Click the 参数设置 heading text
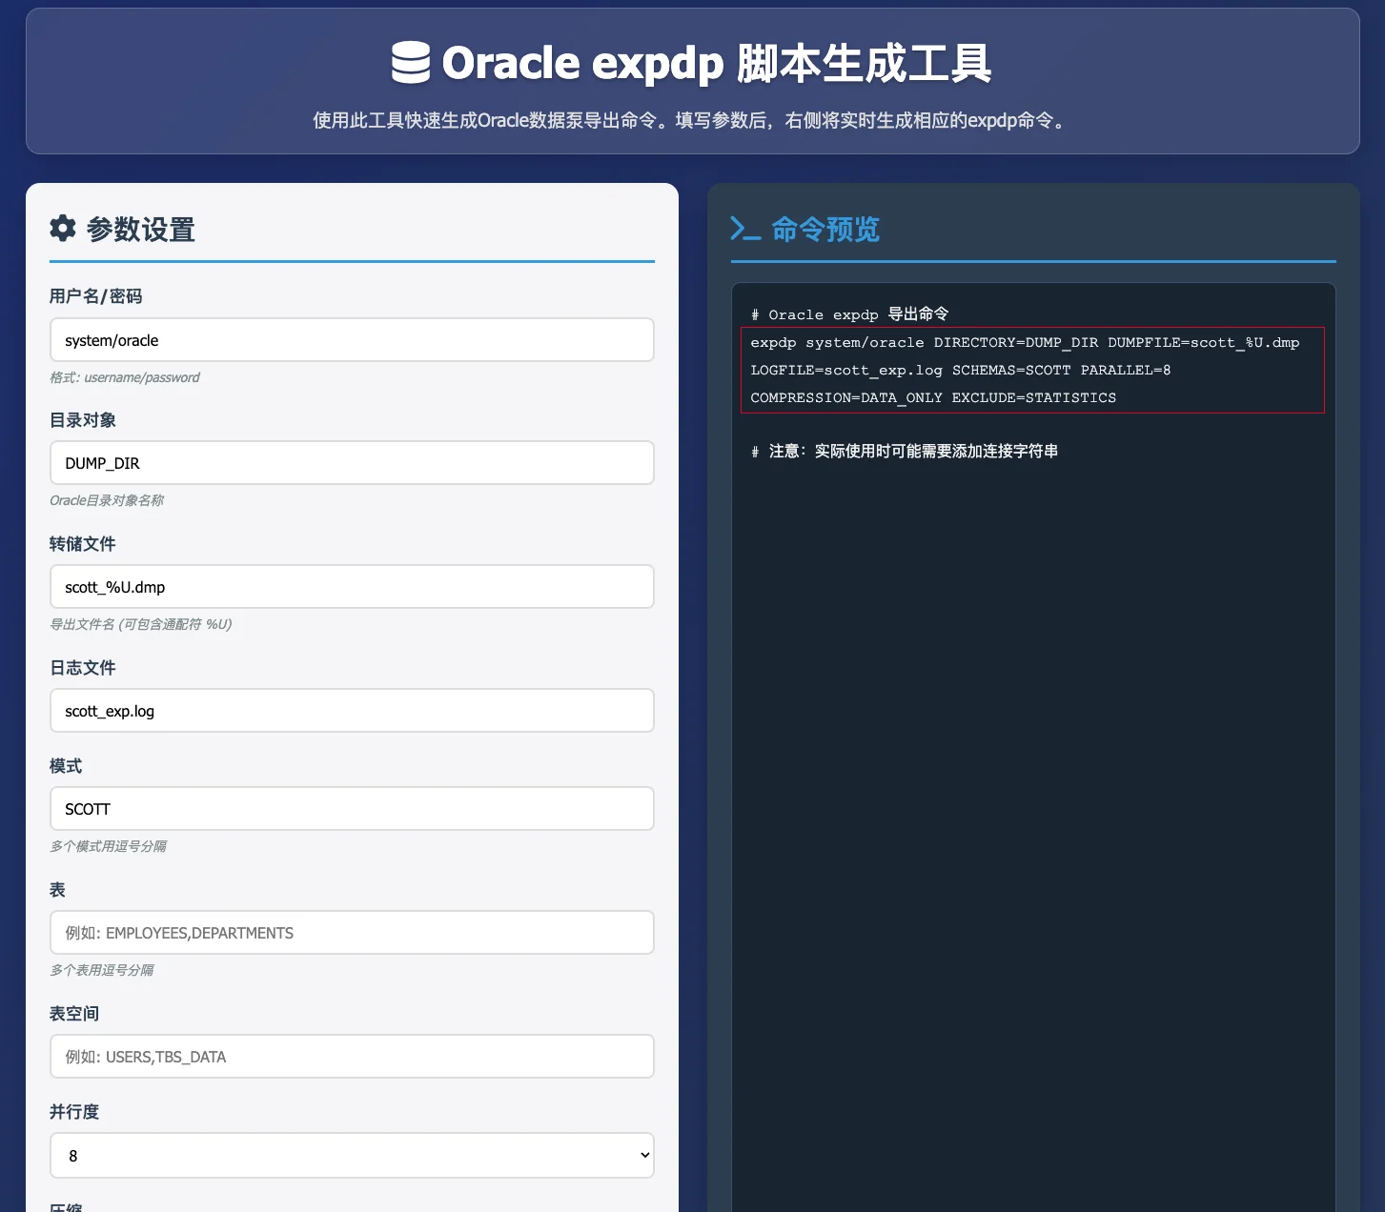Image resolution: width=1385 pixels, height=1212 pixels. tap(141, 230)
